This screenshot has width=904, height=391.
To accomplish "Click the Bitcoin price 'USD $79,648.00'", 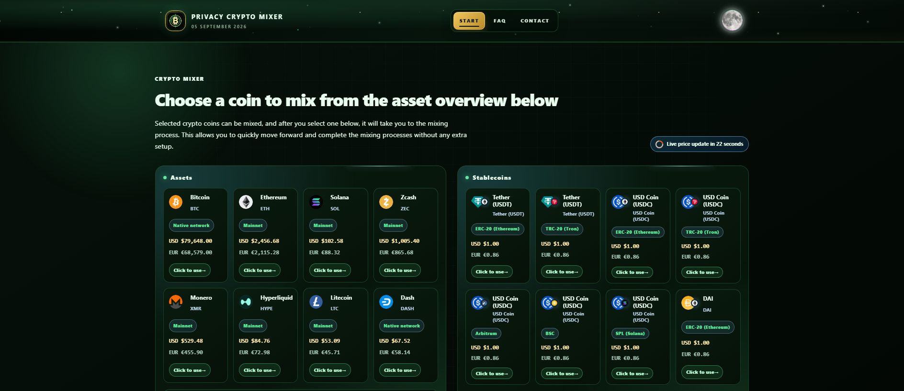I will (190, 241).
